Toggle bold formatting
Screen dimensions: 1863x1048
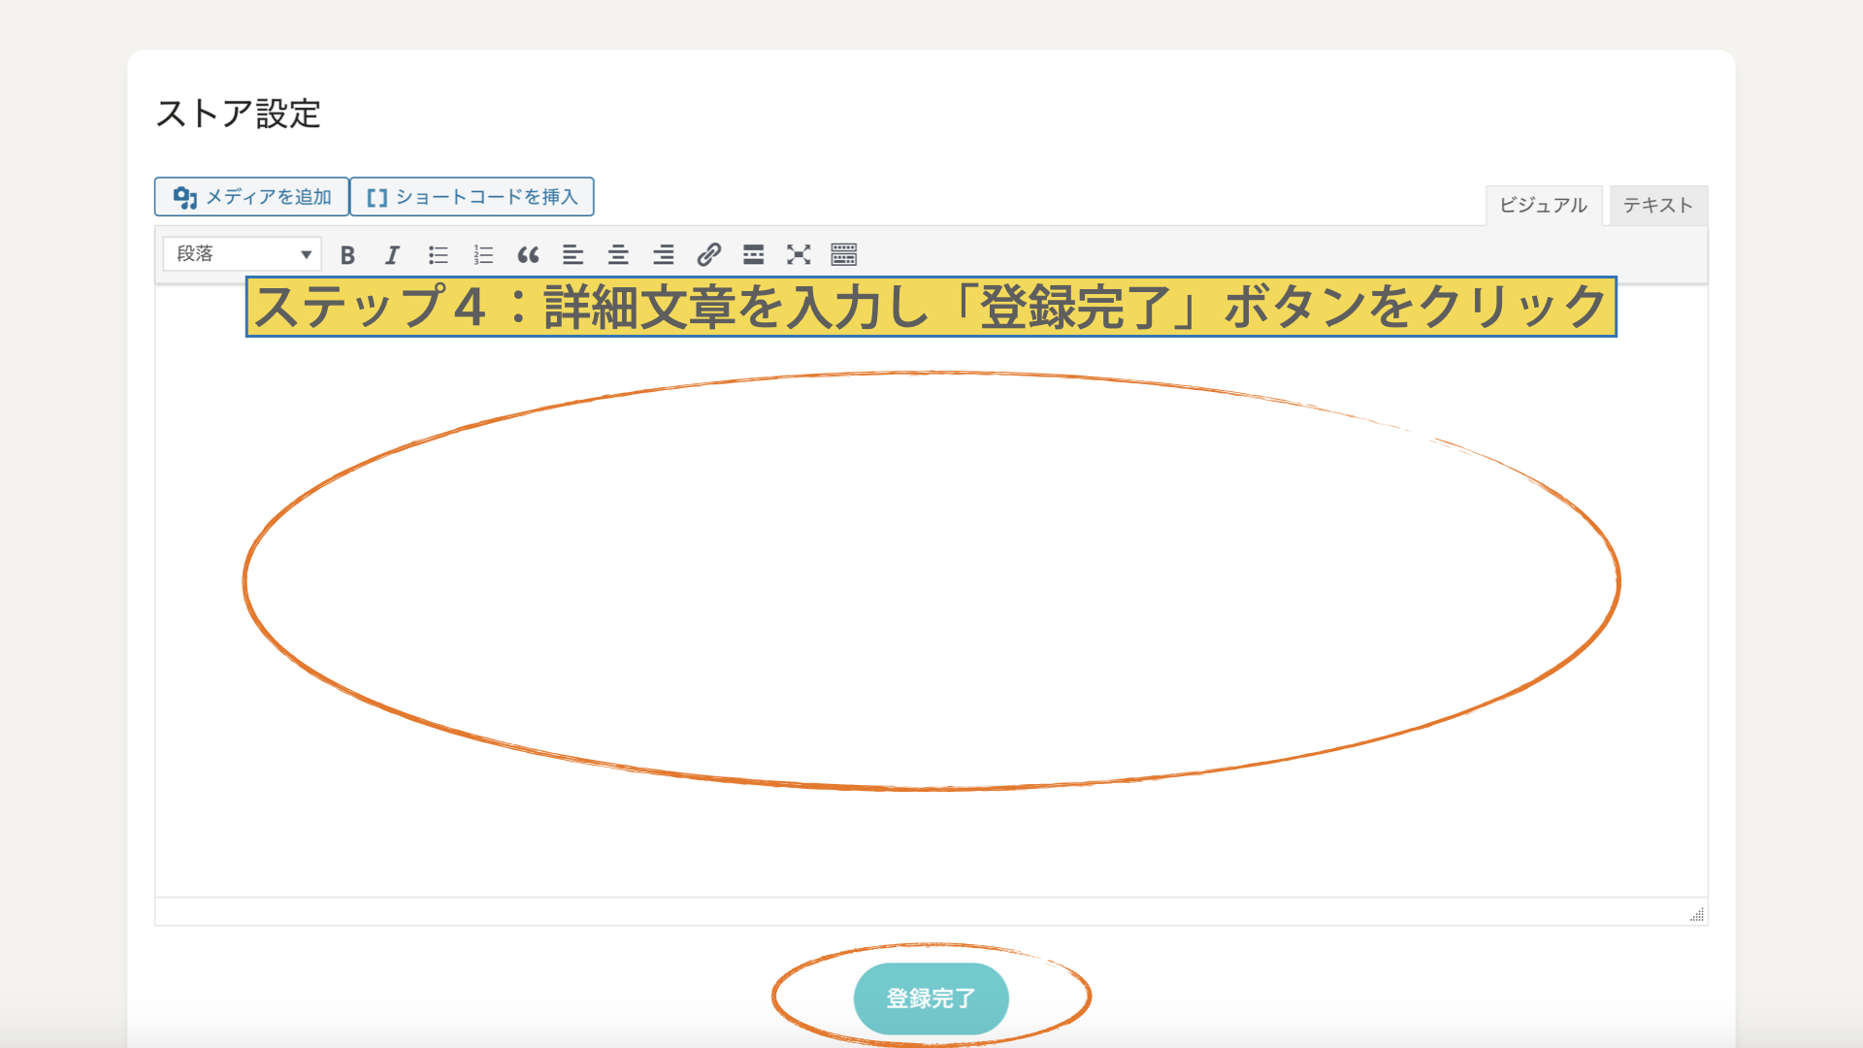(347, 255)
